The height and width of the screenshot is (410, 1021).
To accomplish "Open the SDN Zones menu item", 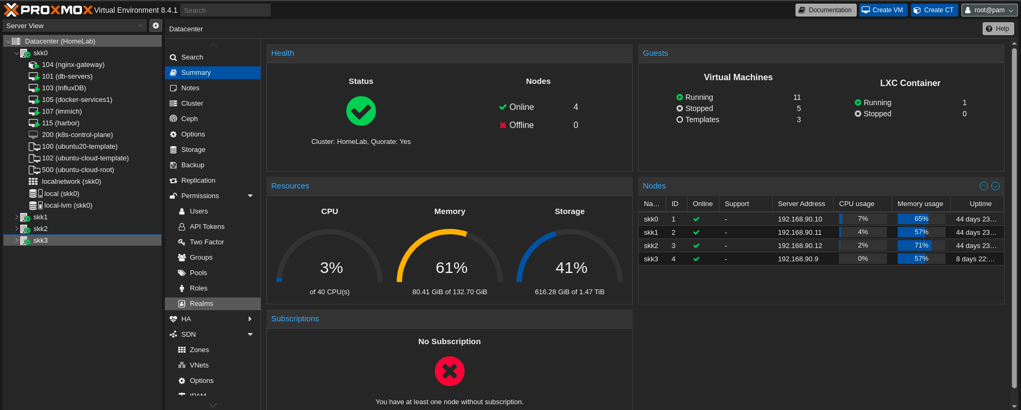I will tap(213, 350).
